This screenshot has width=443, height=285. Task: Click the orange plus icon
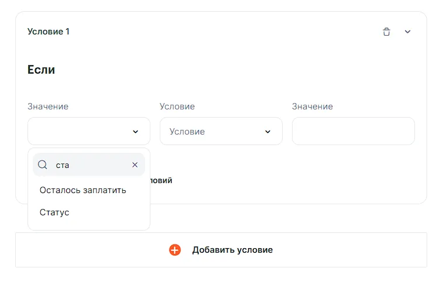tap(175, 250)
